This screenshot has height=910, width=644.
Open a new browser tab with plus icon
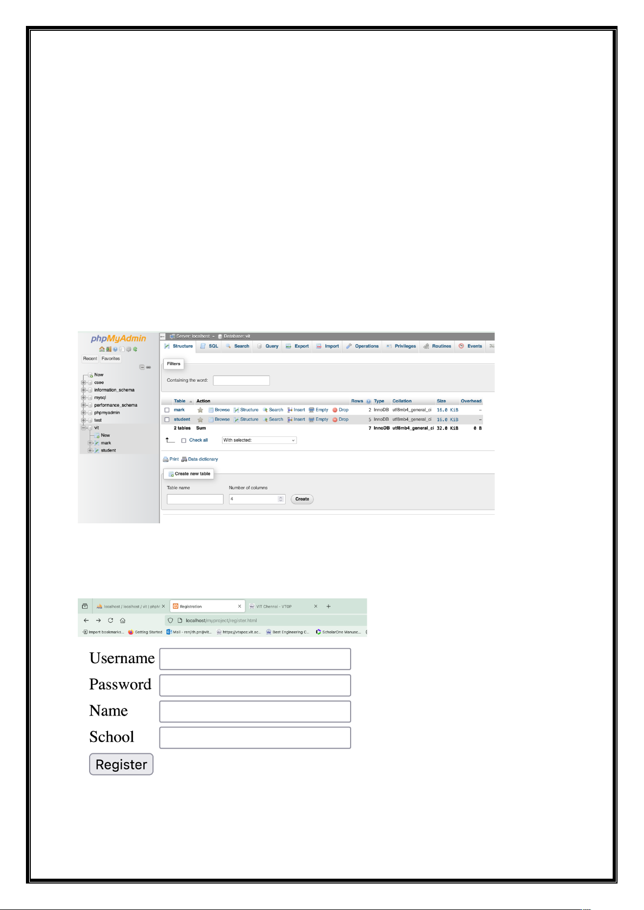point(328,606)
